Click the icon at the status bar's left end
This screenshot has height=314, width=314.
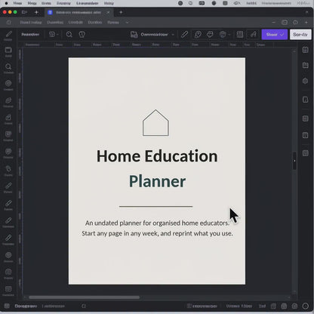pyautogui.click(x=7, y=306)
